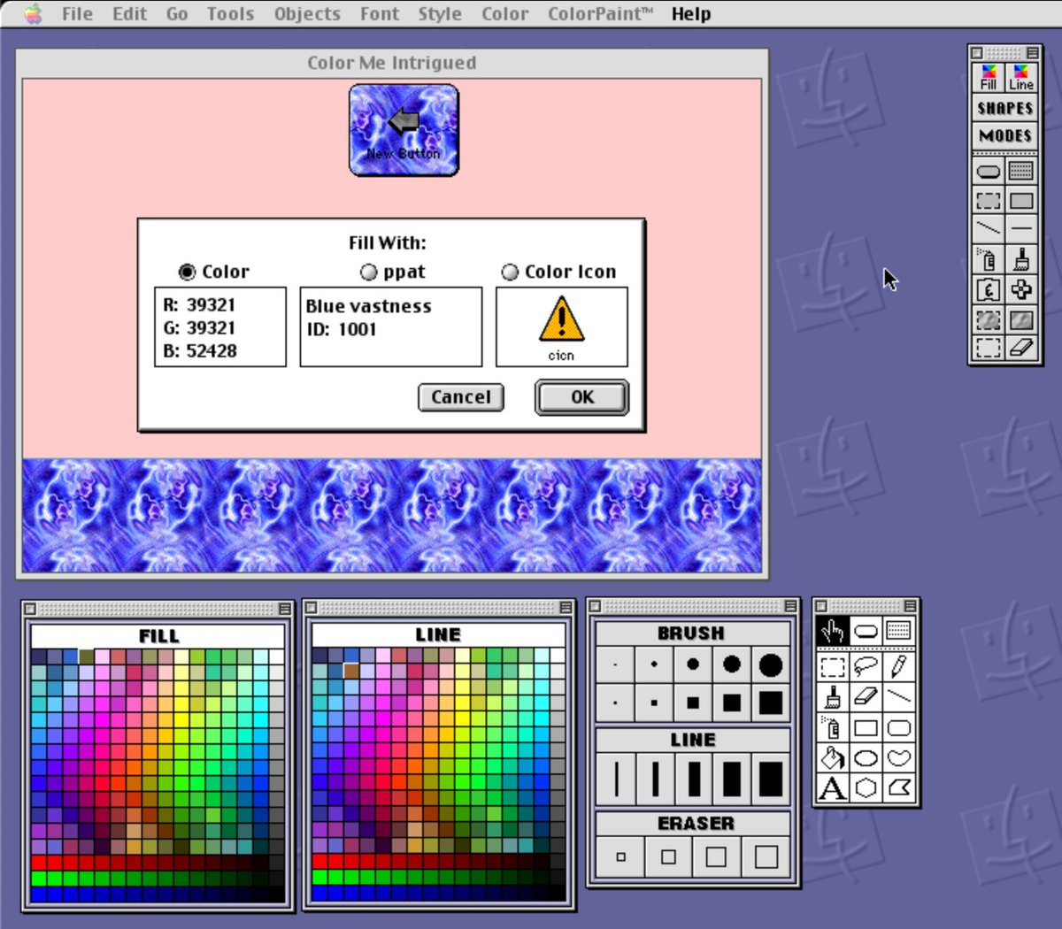Select the Pencil tool in tools palette
The height and width of the screenshot is (929, 1062).
(898, 665)
